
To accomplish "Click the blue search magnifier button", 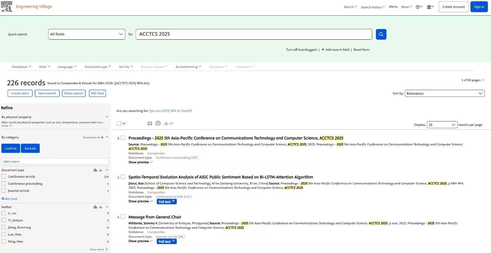I will click(x=381, y=34).
